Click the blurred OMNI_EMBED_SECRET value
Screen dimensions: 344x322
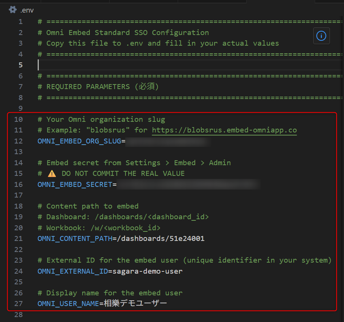click(x=188, y=185)
